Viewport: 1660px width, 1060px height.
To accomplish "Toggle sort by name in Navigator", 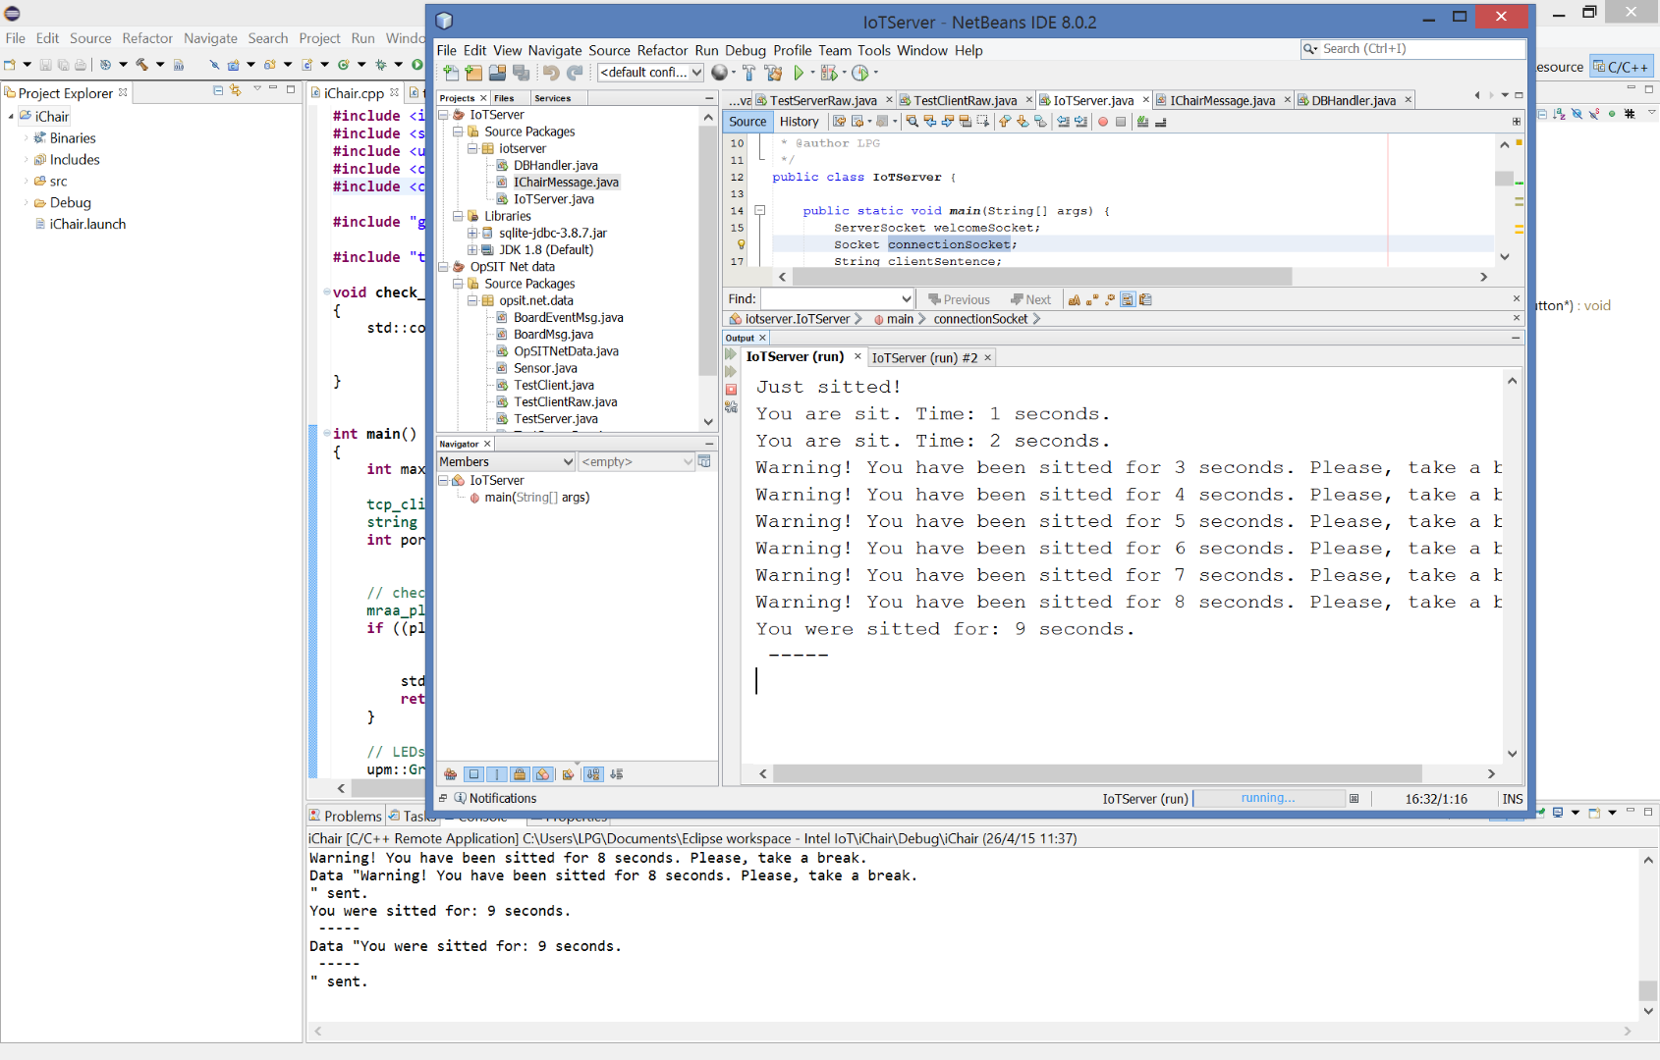I will coord(593,774).
